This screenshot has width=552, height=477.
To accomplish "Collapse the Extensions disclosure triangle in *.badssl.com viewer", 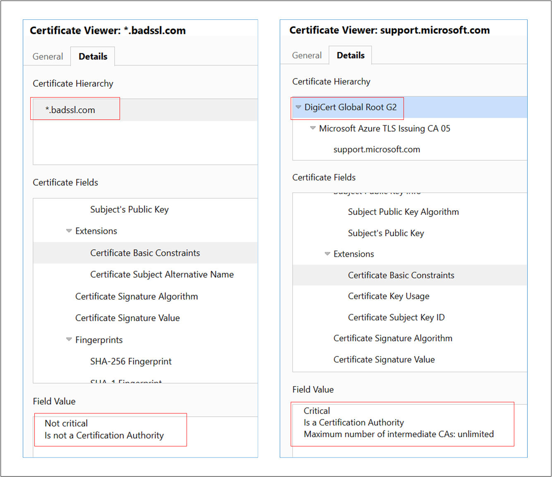I will pyautogui.click(x=69, y=231).
